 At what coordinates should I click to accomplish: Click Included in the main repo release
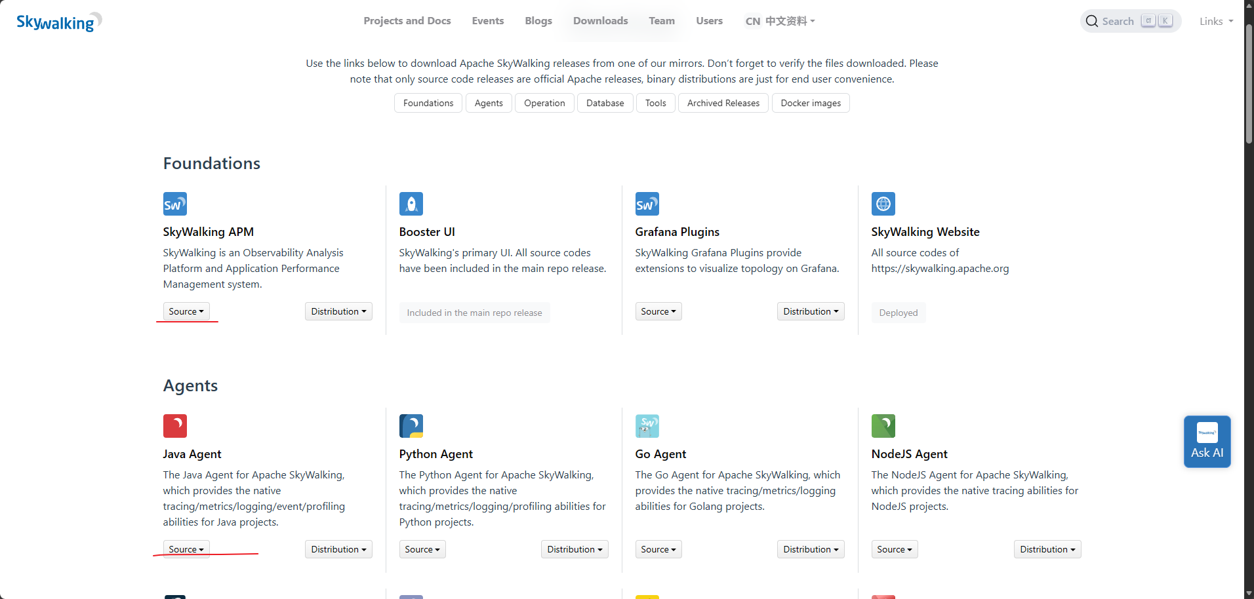(x=474, y=313)
